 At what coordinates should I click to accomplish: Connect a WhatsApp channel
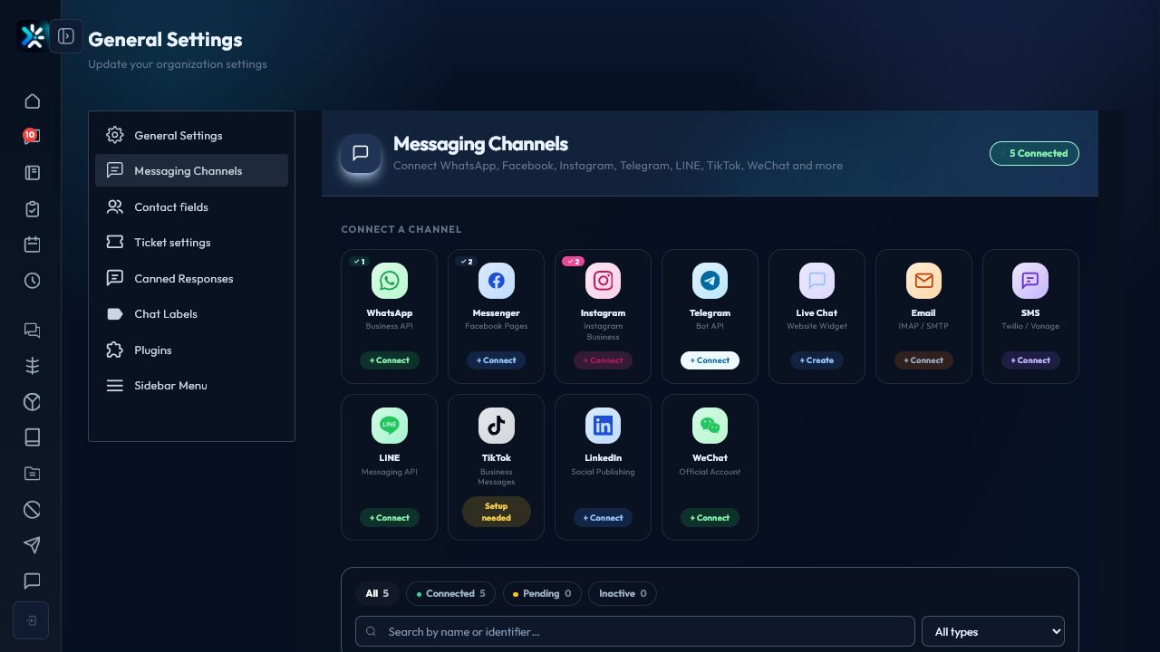[390, 360]
